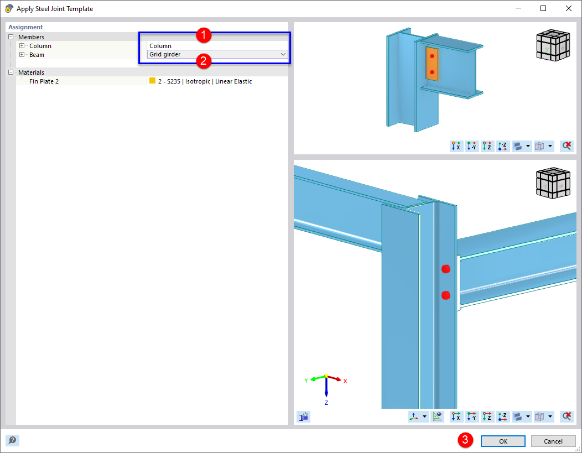Click the navigation cube in upper preview
The image size is (582, 453).
[x=553, y=45]
